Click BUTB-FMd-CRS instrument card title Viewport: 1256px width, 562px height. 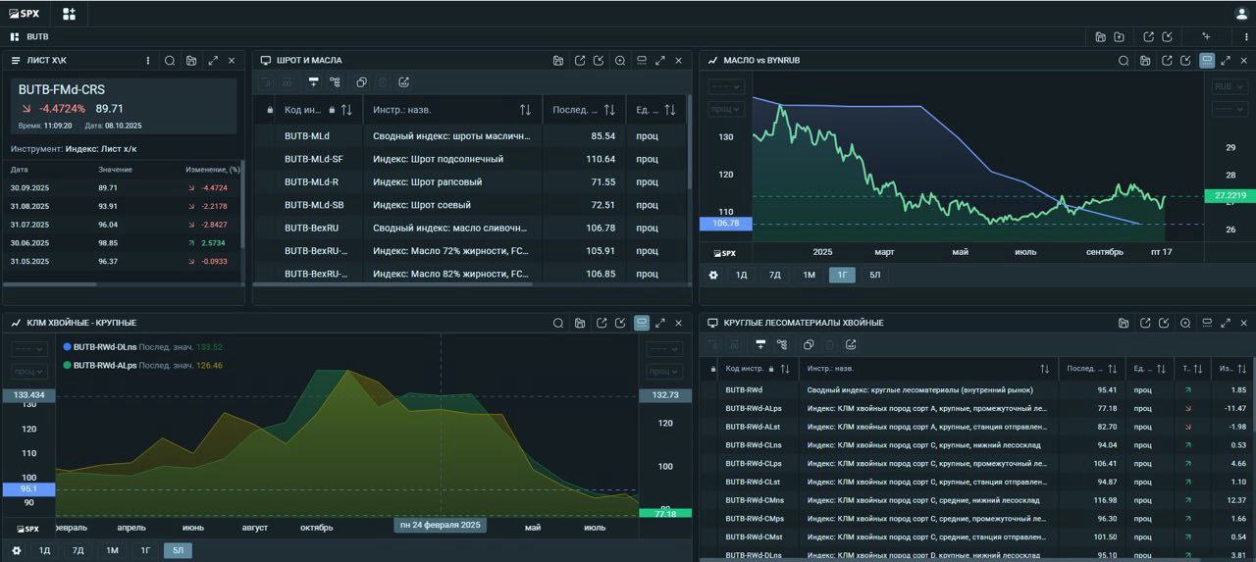point(62,89)
